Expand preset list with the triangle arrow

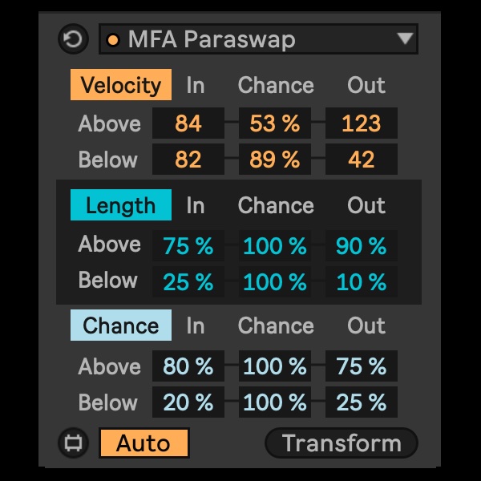point(405,38)
